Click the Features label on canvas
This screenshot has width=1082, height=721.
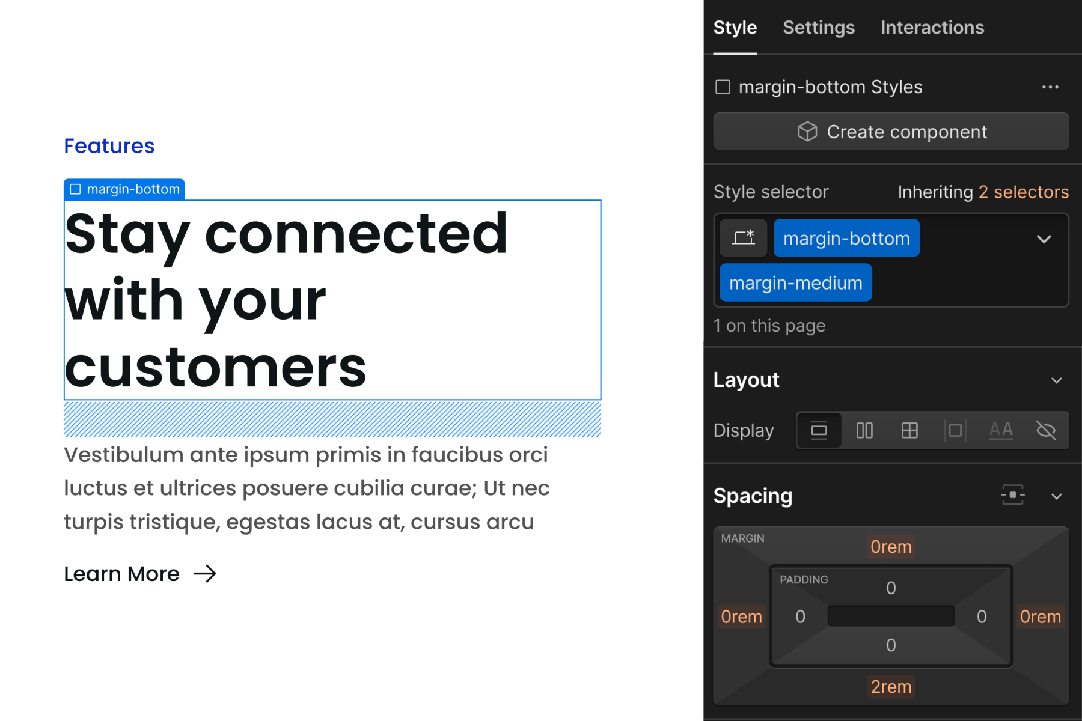109,146
